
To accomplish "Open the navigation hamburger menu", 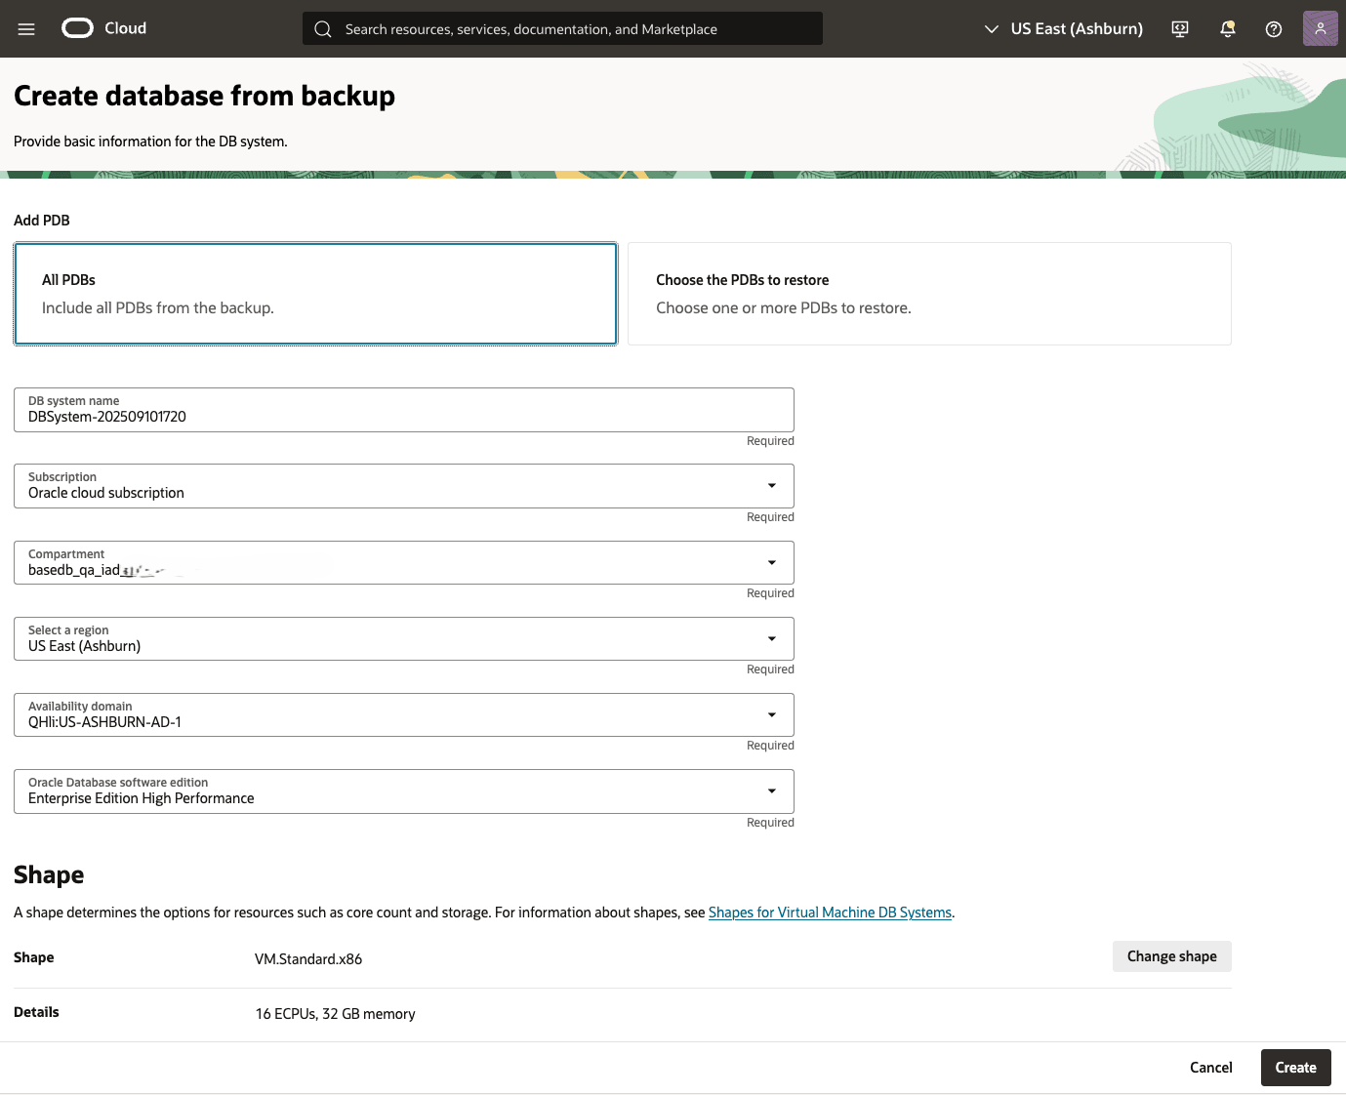I will 25,28.
